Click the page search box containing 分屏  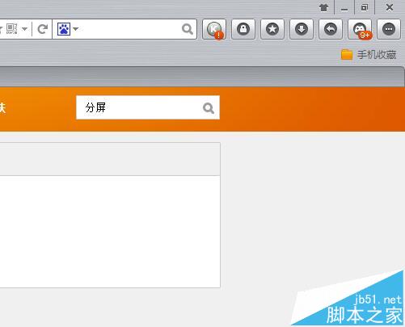coord(148,107)
